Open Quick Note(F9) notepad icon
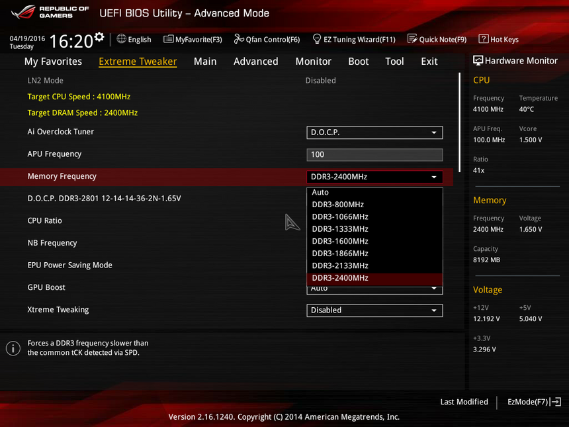Viewport: 569px width, 427px height. (412, 39)
